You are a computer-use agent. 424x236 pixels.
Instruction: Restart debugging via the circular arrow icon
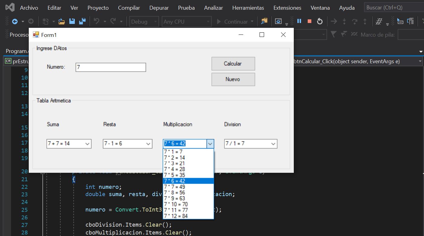[x=320, y=21]
